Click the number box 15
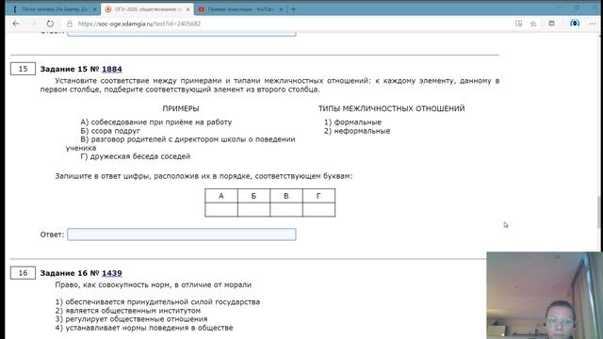This screenshot has height=339, width=603. point(23,69)
